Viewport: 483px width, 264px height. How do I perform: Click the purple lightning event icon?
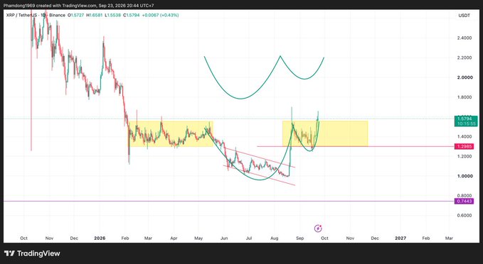[x=318, y=229]
